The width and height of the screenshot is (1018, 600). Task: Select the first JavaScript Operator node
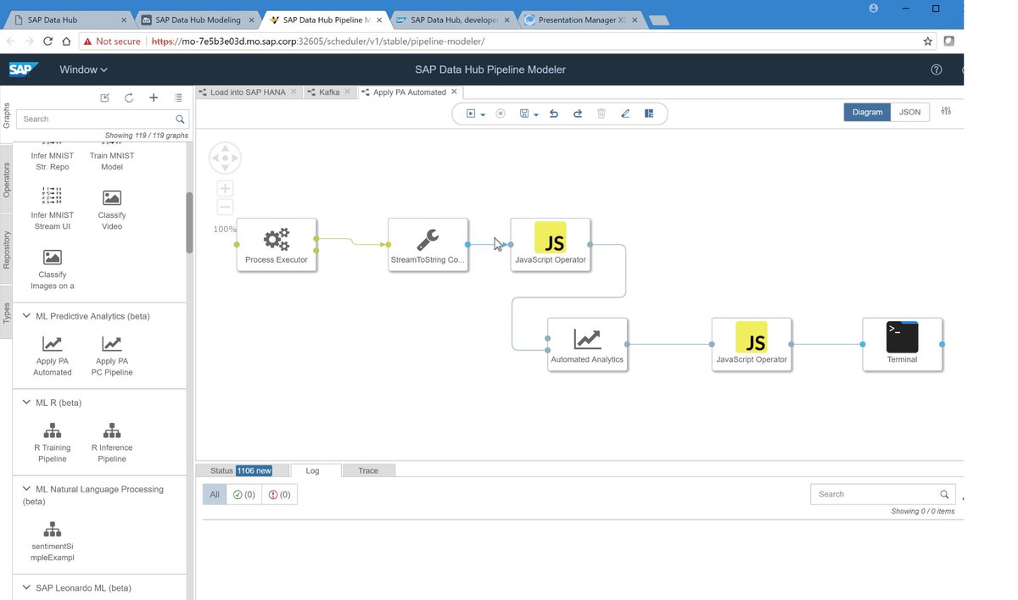click(551, 245)
